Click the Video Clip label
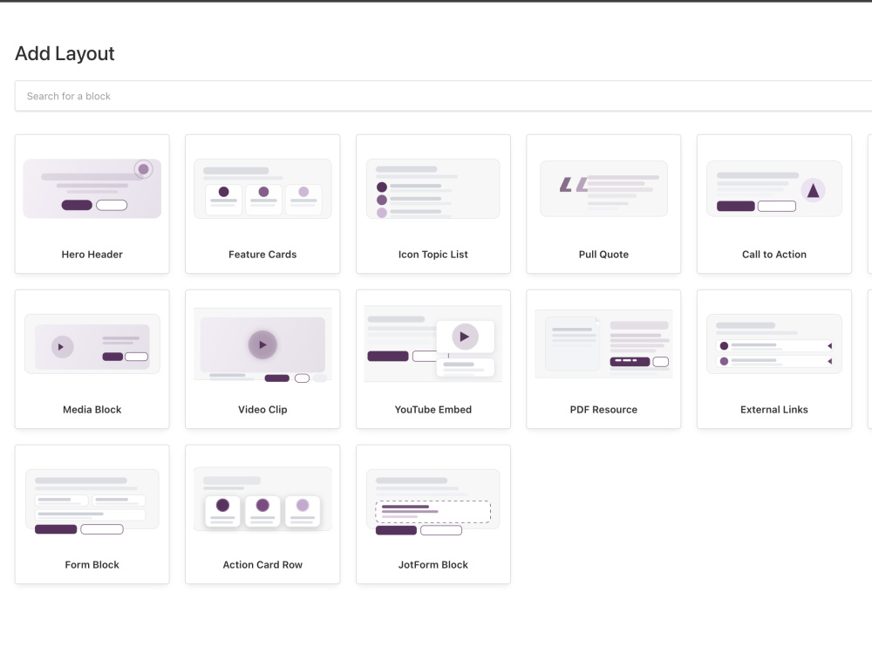This screenshot has width=872, height=654. 262,409
